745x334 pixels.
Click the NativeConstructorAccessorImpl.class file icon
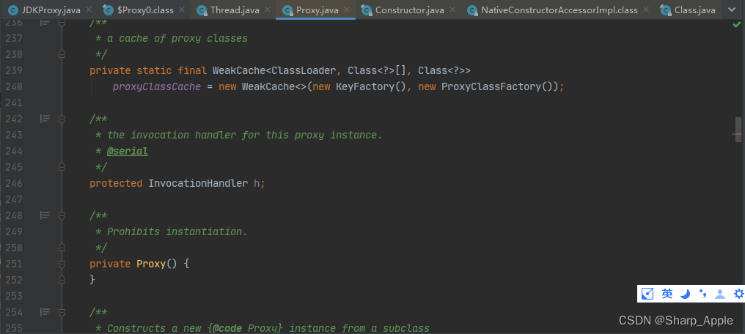click(x=471, y=10)
